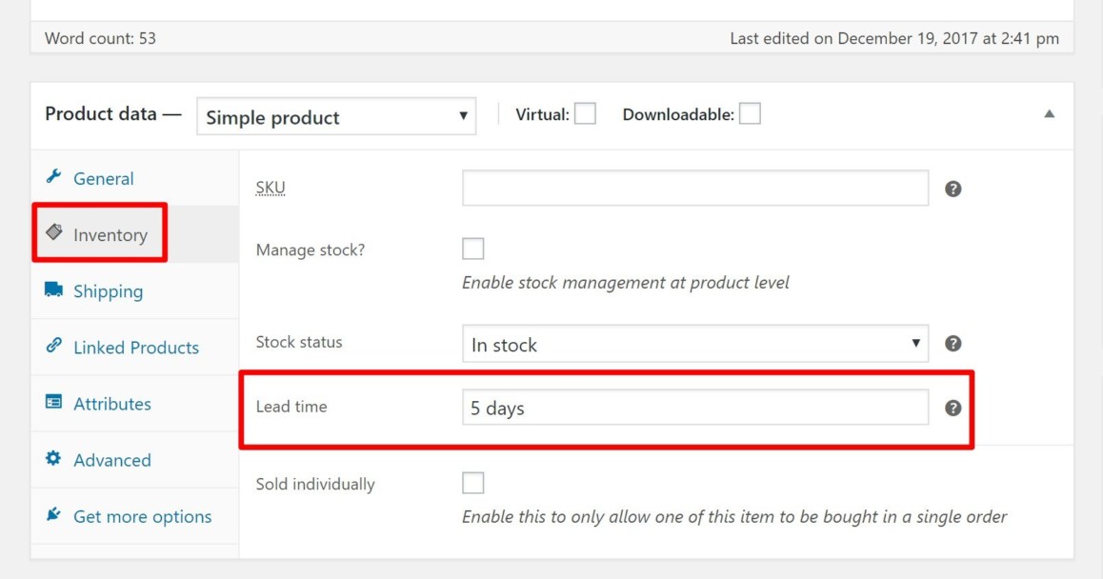Click the SKU field label
The height and width of the screenshot is (579, 1103).
(x=271, y=188)
